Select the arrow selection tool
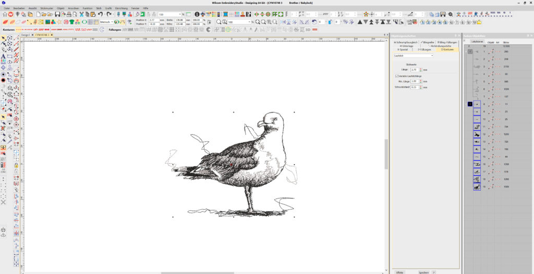 (4, 39)
